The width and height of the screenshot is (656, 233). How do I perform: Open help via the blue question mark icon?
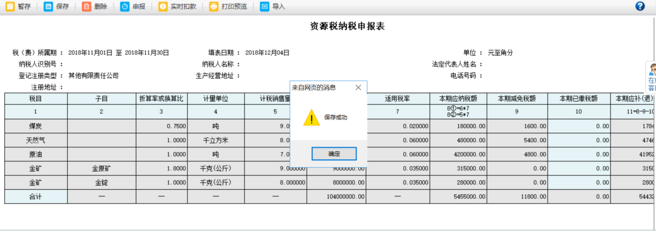(x=640, y=6)
